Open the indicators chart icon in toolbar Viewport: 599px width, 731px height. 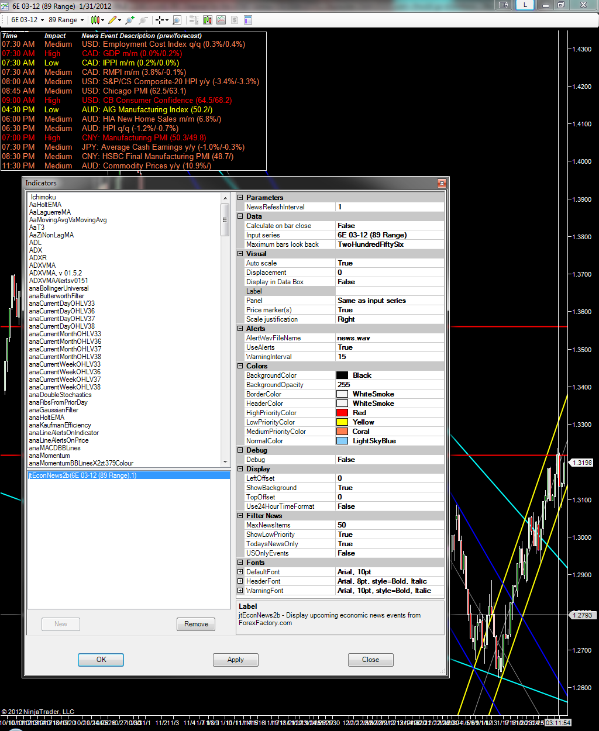221,20
